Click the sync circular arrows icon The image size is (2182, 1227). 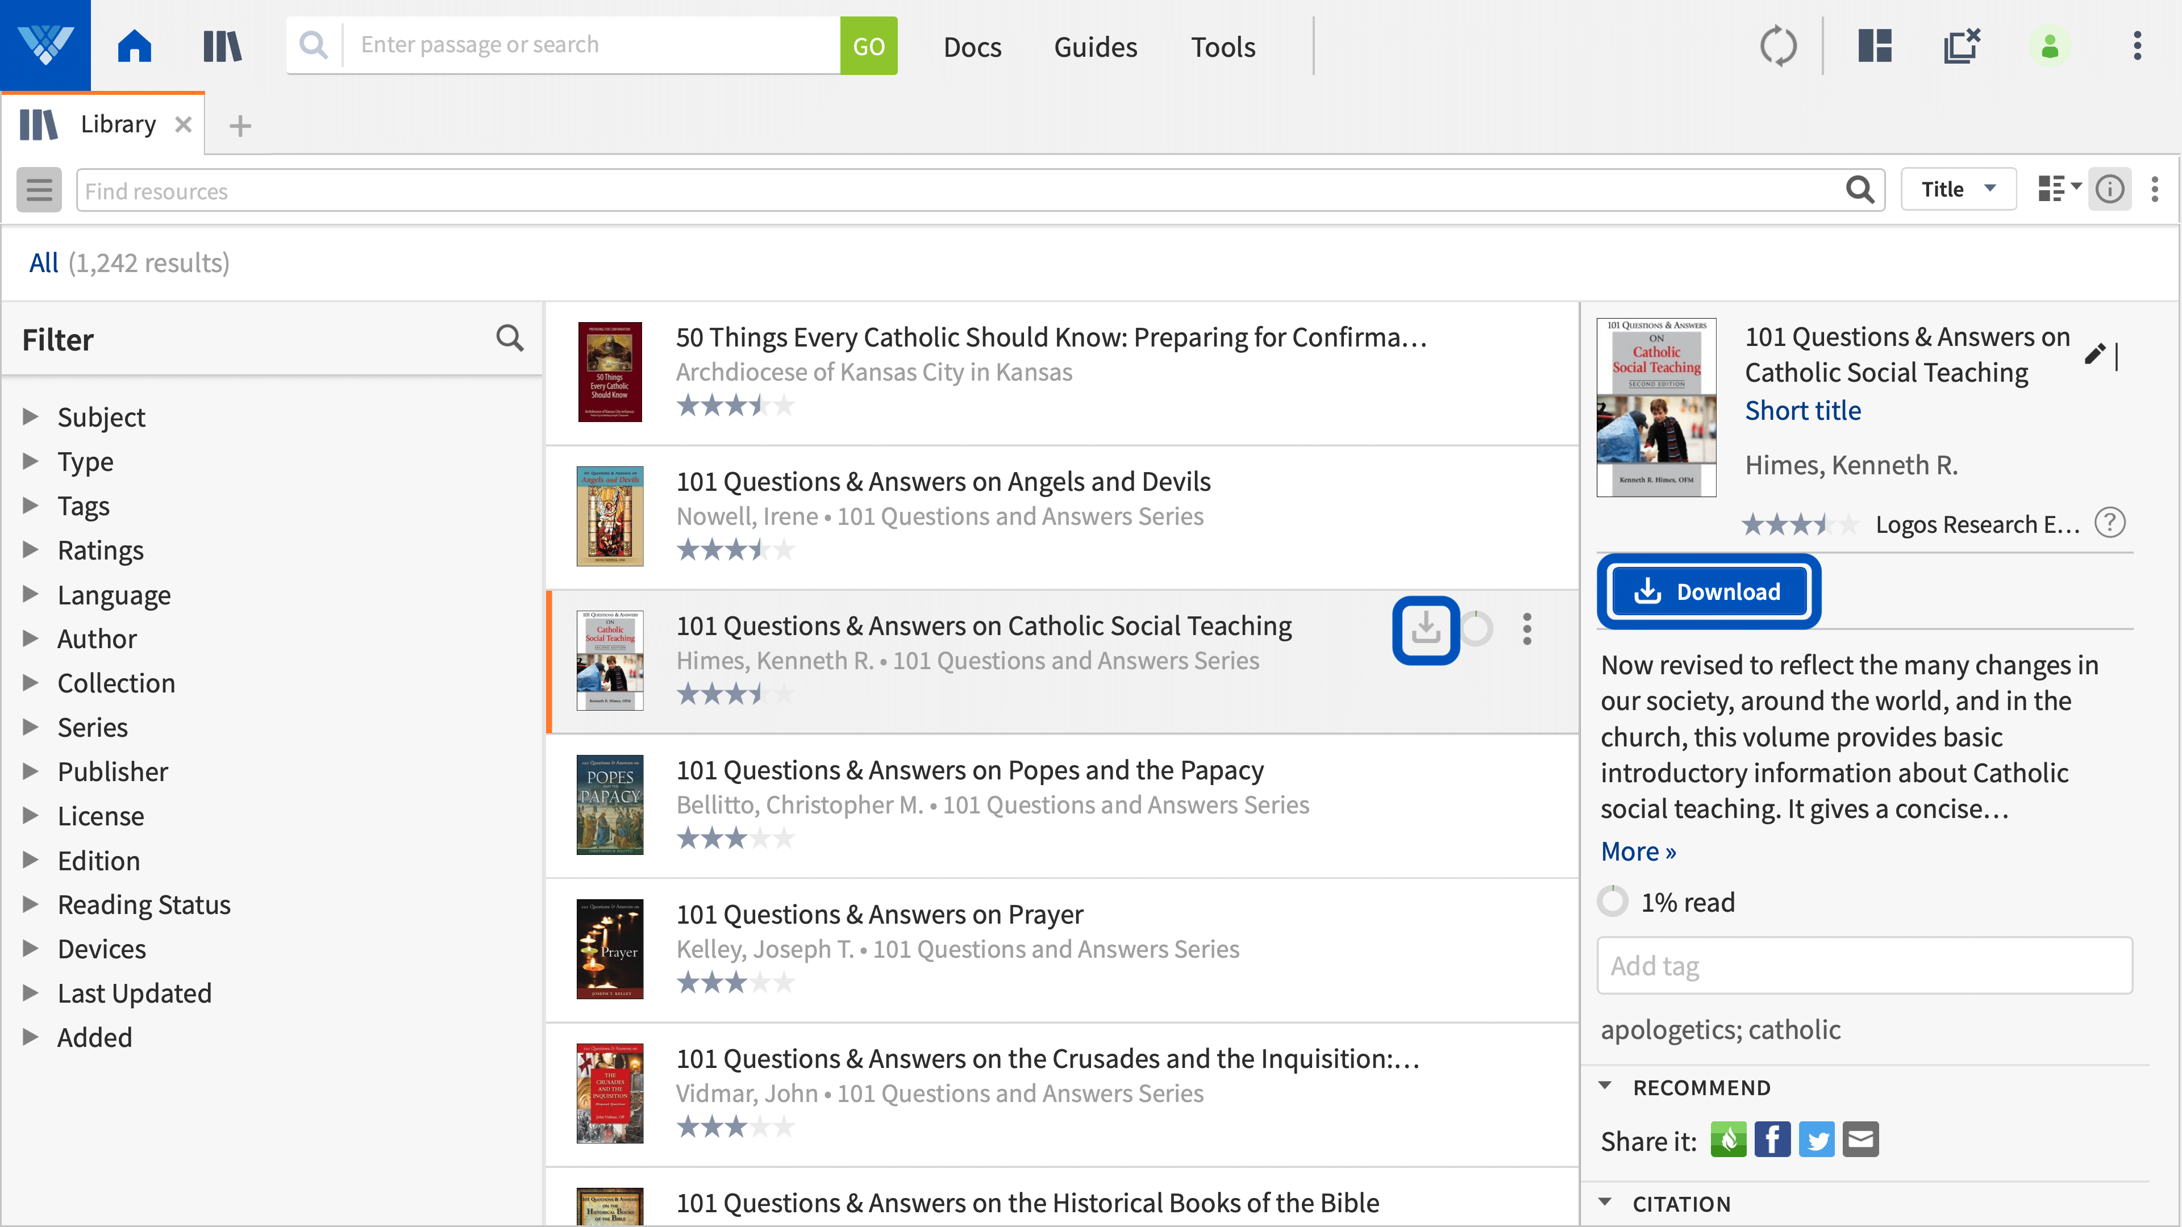1778,45
